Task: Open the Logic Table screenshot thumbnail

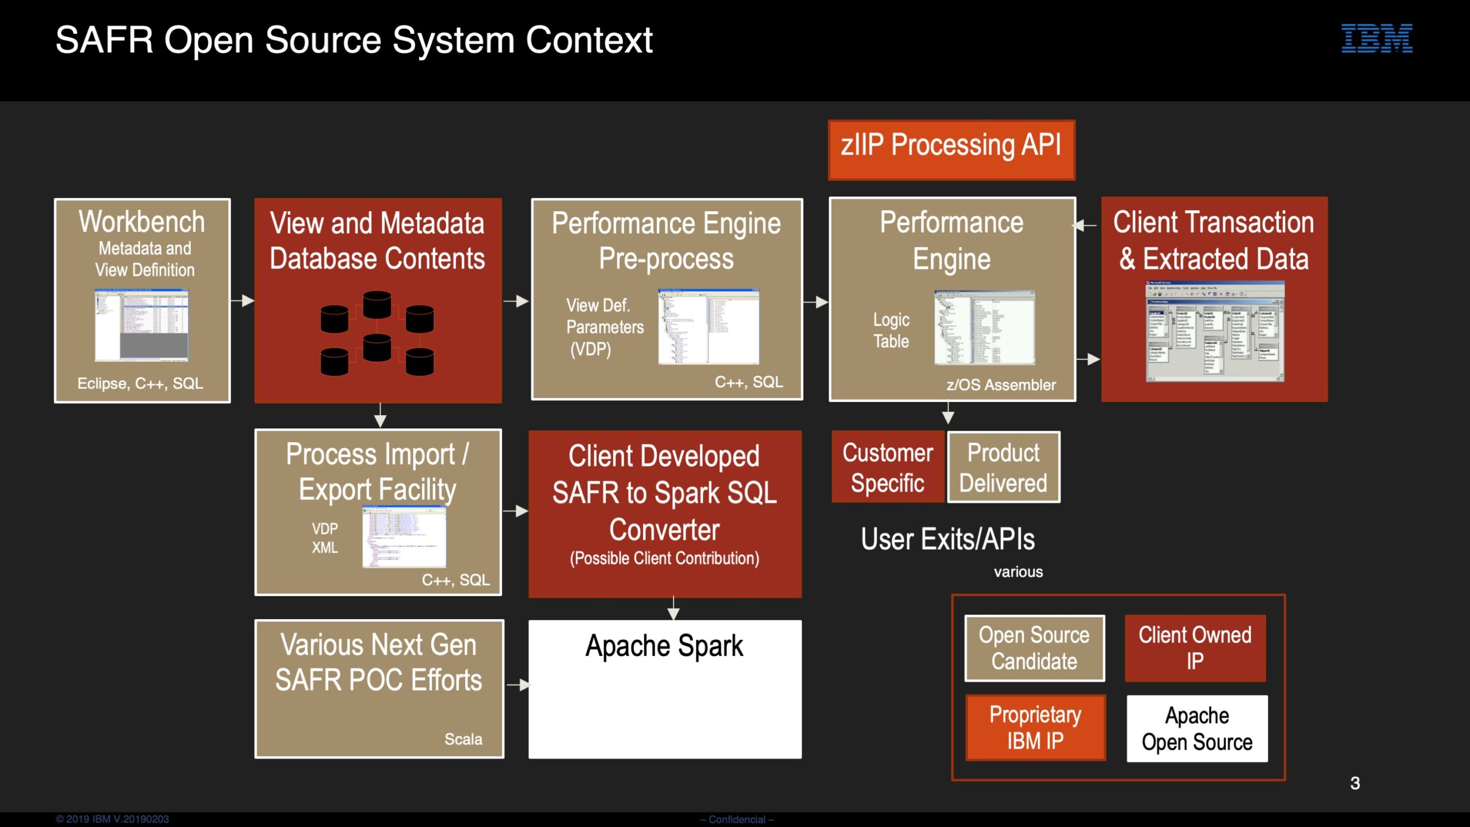Action: [x=984, y=327]
